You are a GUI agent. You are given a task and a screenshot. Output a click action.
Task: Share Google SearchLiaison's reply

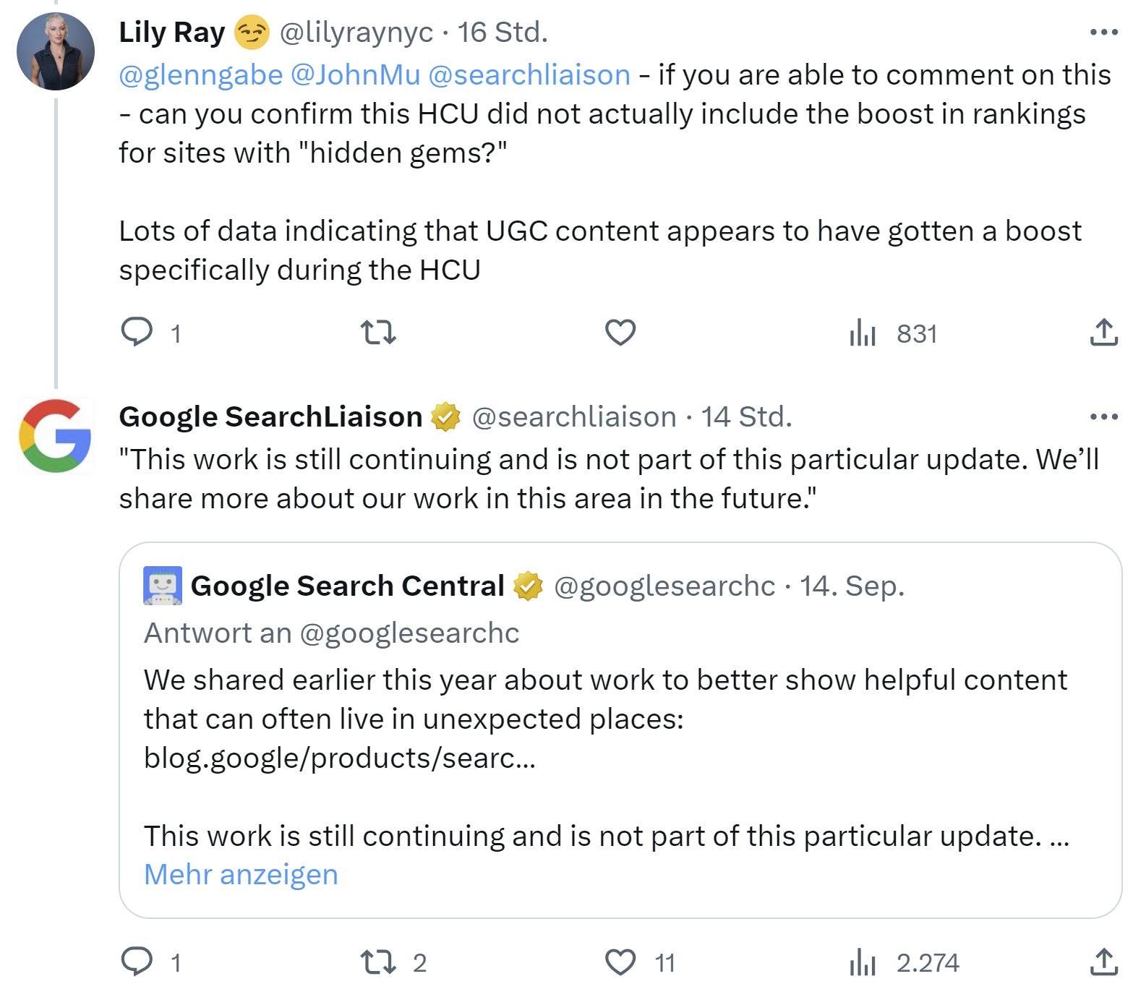coord(1105,962)
